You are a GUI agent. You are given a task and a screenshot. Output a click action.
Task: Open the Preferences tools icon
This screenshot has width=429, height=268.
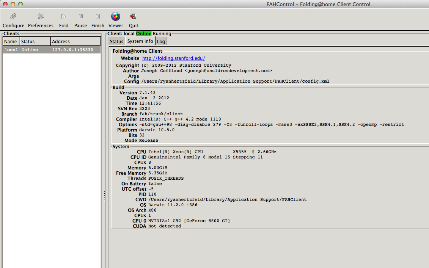tap(41, 16)
